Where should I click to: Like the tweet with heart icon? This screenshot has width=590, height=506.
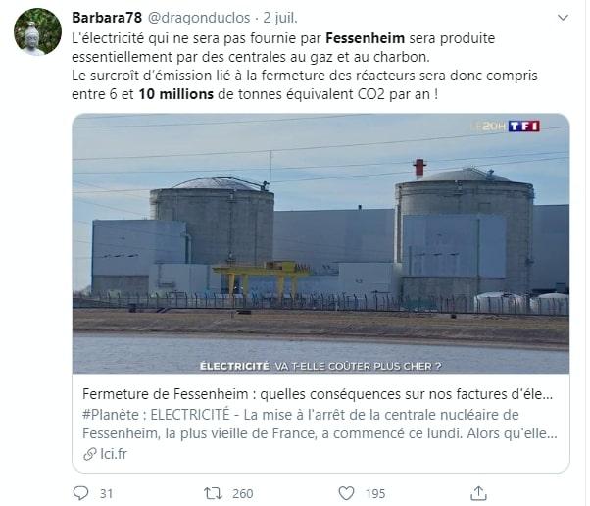346,493
